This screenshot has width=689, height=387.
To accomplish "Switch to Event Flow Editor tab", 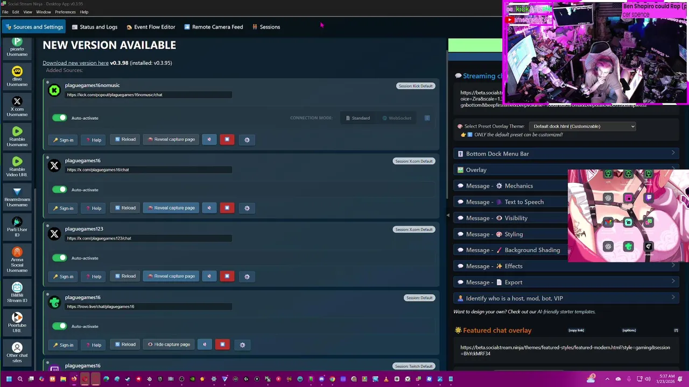I will tap(151, 27).
